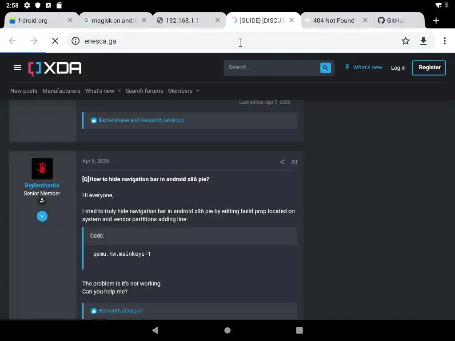Open Chrome's three-dot menu
Viewport: 455px width, 341px height.
(444, 41)
